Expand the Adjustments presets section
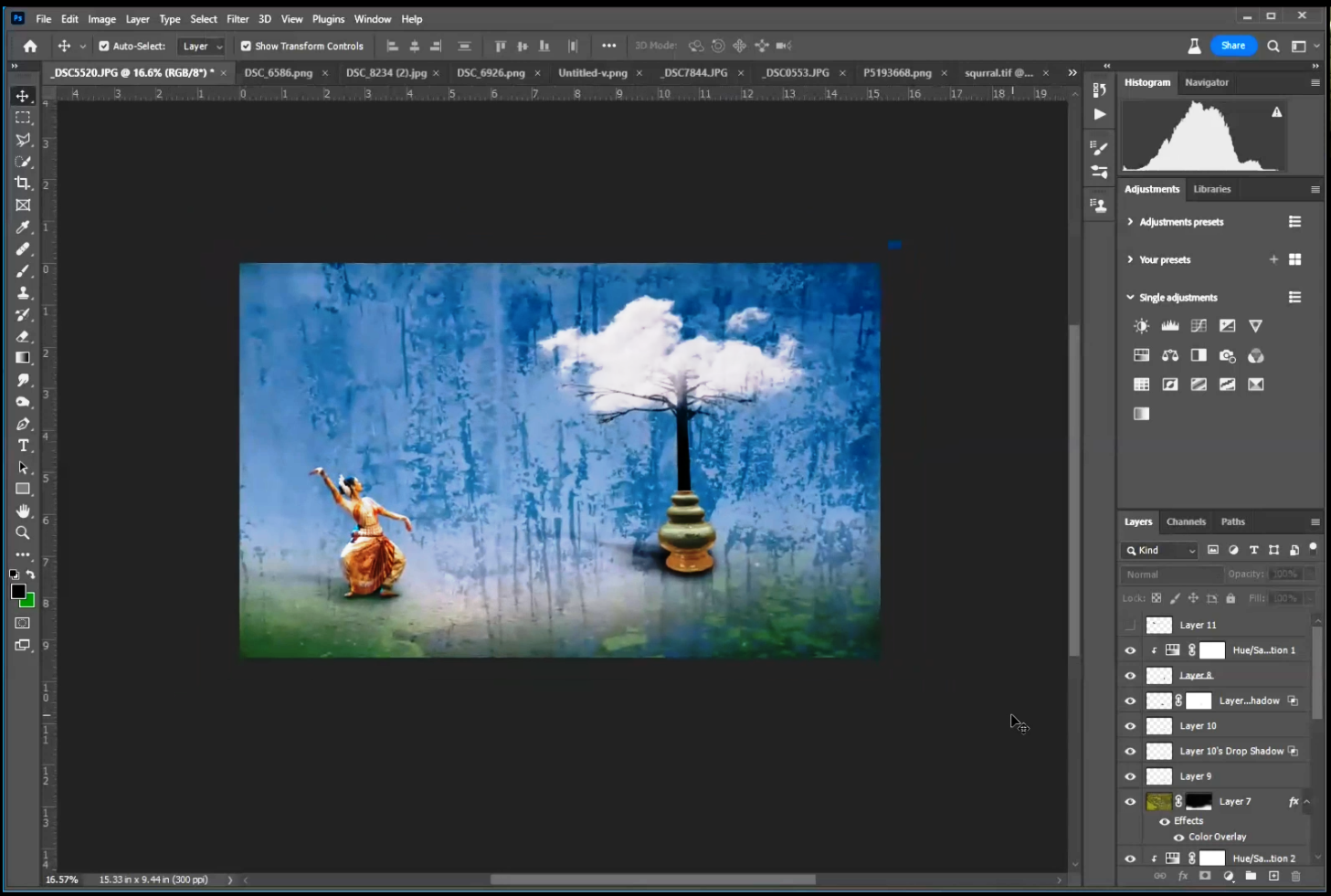The height and width of the screenshot is (896, 1331). 1130,222
